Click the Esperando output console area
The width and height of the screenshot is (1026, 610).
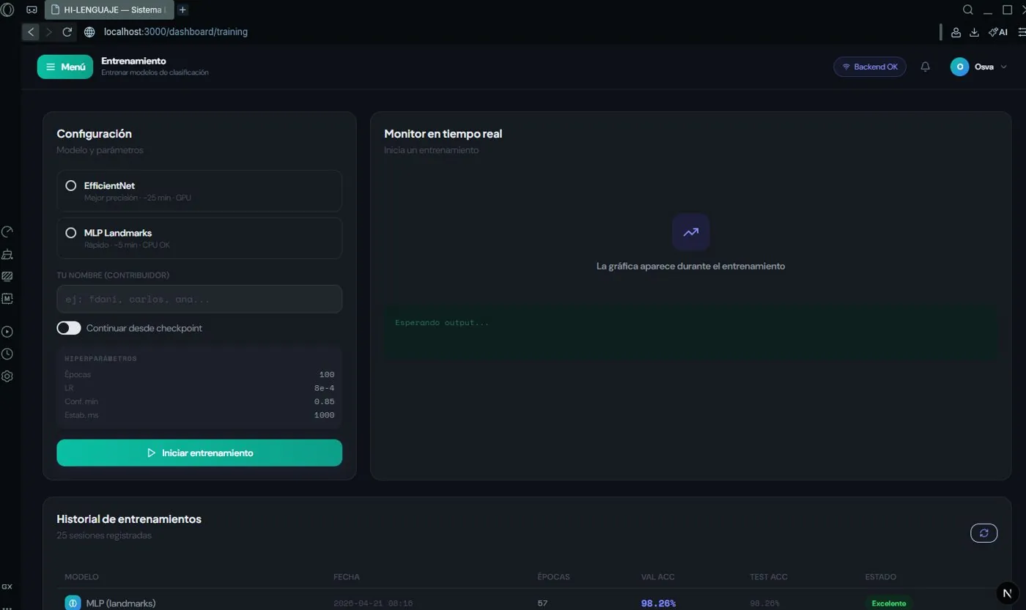691,333
